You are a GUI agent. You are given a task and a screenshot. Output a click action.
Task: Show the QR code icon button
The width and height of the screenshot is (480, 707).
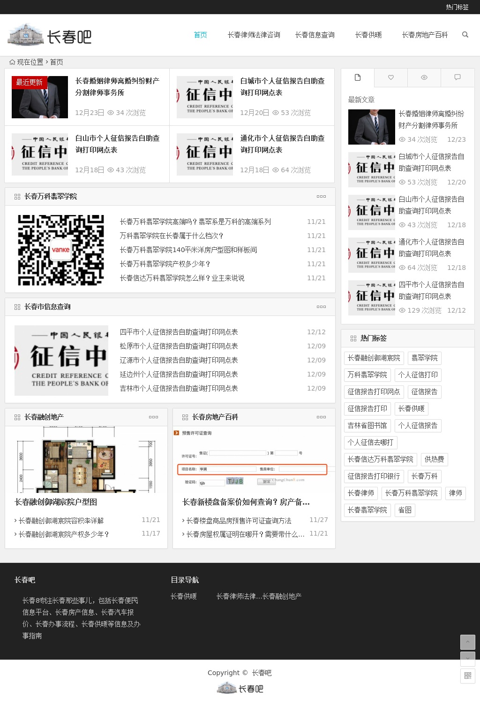coord(467,676)
